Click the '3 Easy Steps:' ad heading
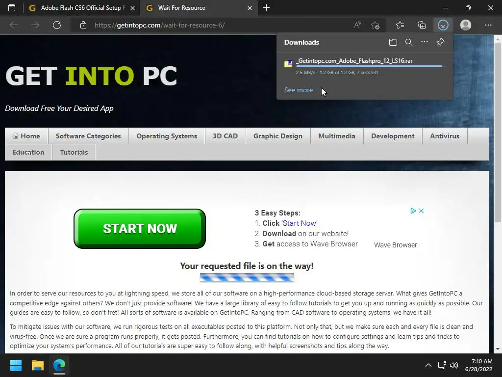Image resolution: width=502 pixels, height=377 pixels. 277,213
